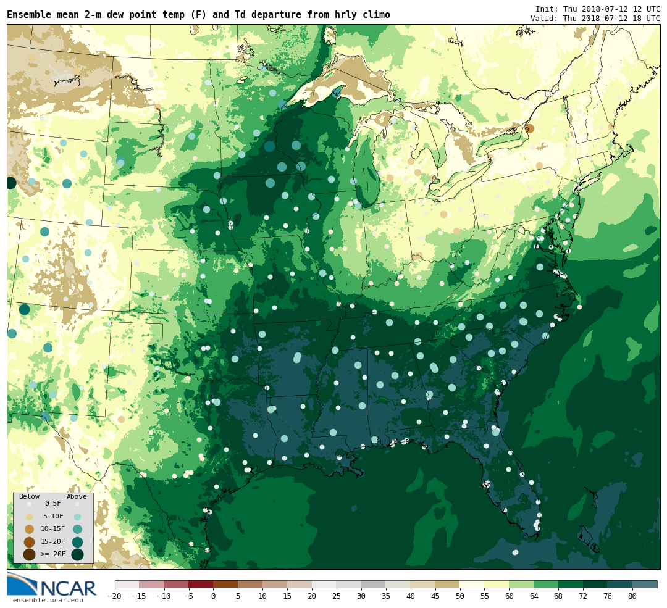
Task: Click the Above 15-20F legend circle
Action: pos(77,542)
